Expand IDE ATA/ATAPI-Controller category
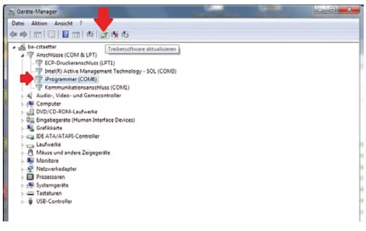The height and width of the screenshot is (231, 366). pyautogui.click(x=23, y=136)
